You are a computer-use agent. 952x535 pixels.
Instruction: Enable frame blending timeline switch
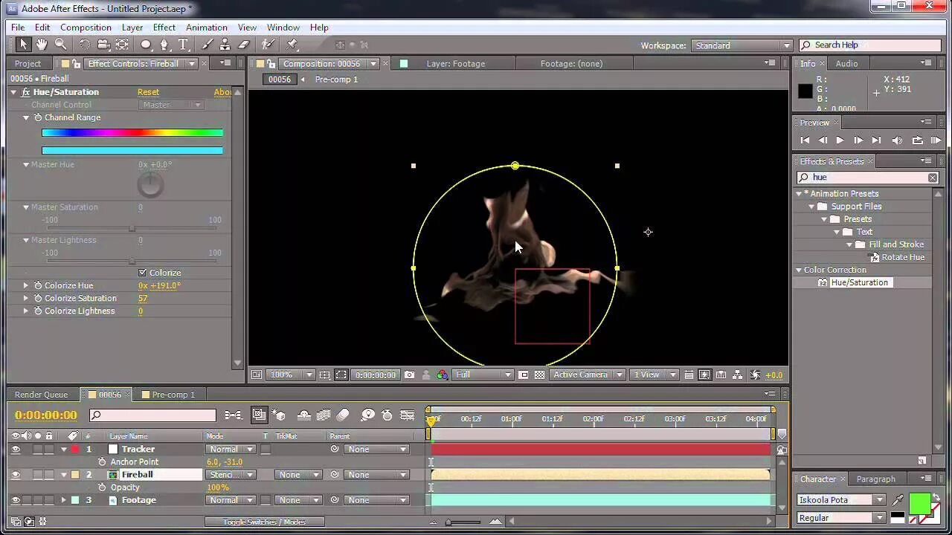coord(324,415)
